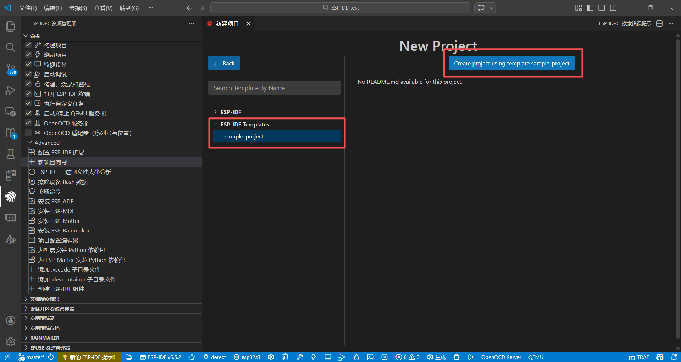Open the 选择(S) menu

click(78, 8)
